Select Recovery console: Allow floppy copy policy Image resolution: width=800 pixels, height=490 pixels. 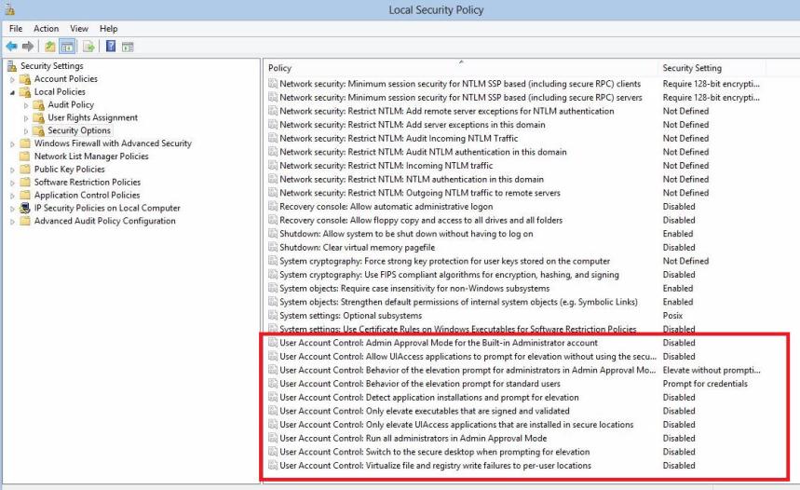pos(421,220)
